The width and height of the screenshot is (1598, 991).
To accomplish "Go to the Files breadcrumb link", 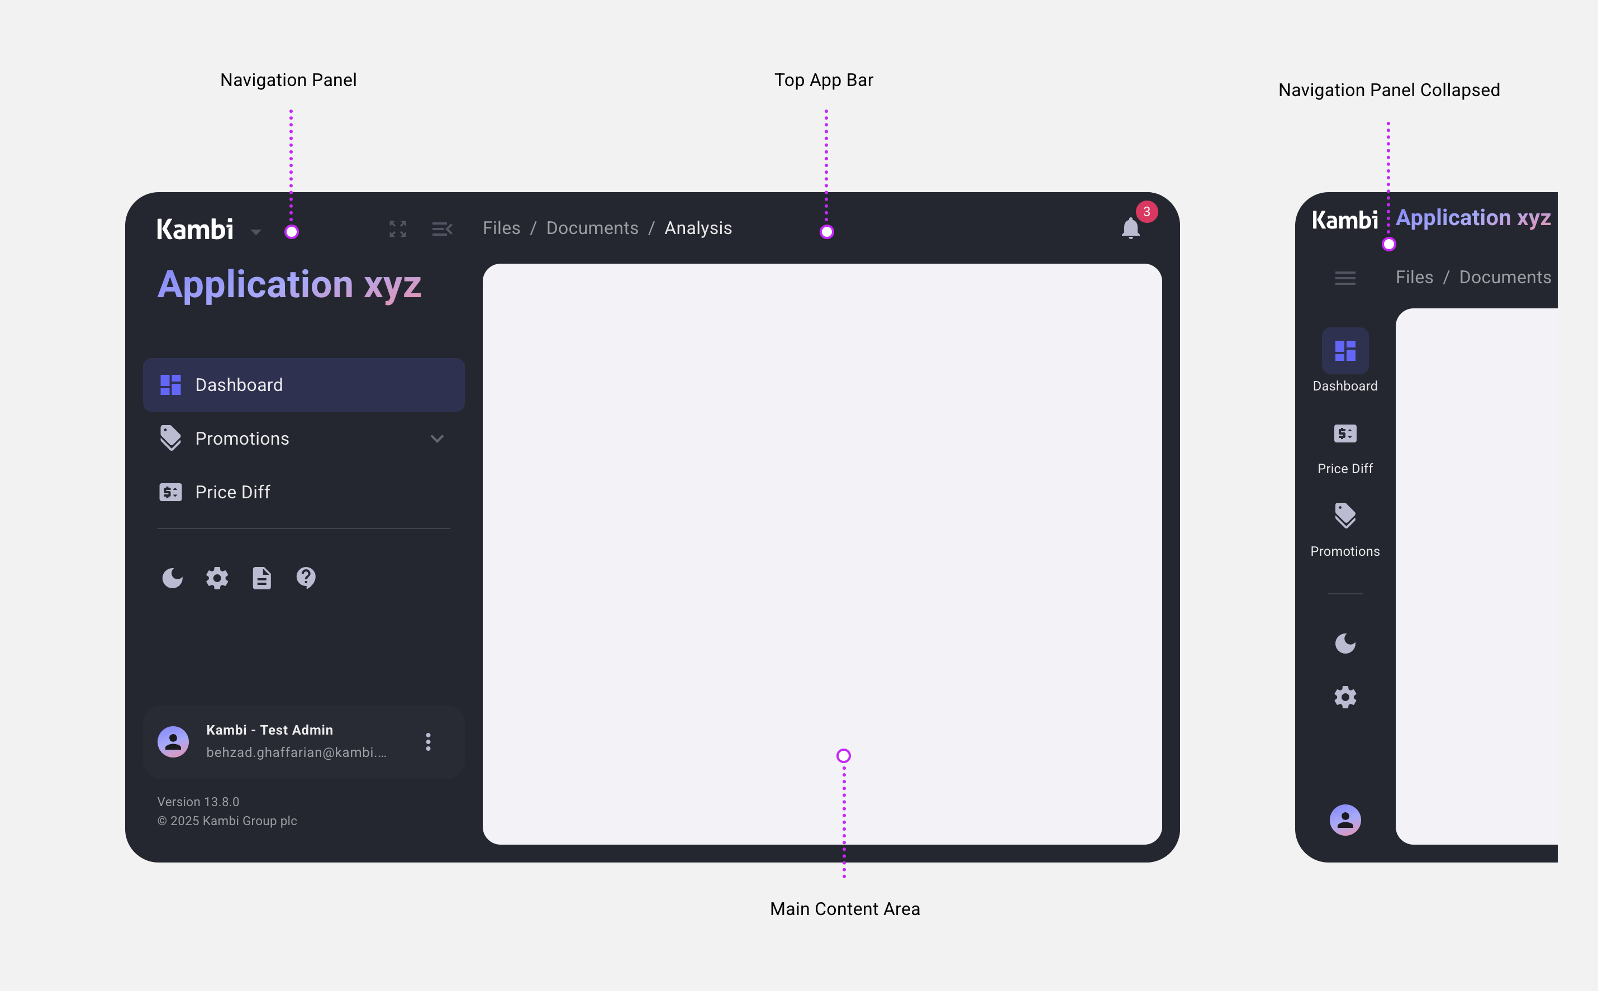I will (501, 228).
